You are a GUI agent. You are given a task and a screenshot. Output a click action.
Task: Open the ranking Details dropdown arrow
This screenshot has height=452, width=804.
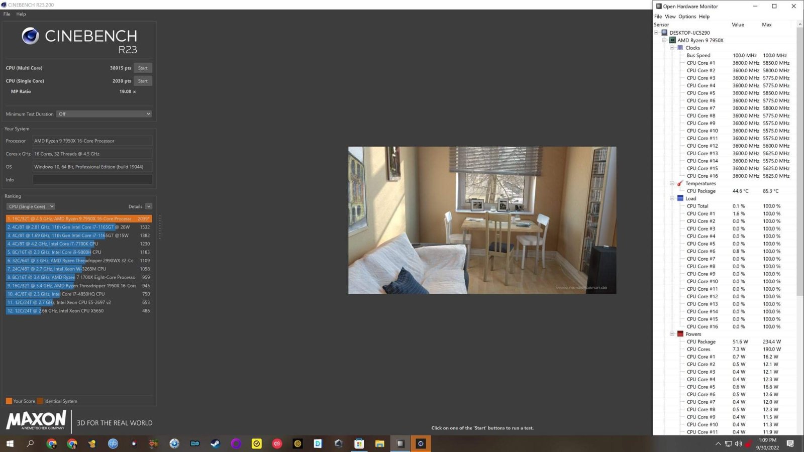[149, 206]
